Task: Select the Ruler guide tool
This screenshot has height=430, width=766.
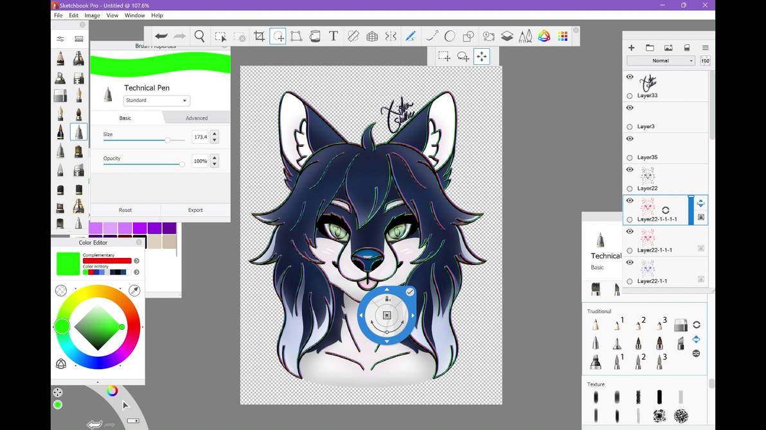Action: 353,36
